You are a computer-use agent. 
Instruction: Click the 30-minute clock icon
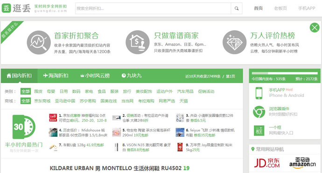pyautogui.click(x=24, y=127)
